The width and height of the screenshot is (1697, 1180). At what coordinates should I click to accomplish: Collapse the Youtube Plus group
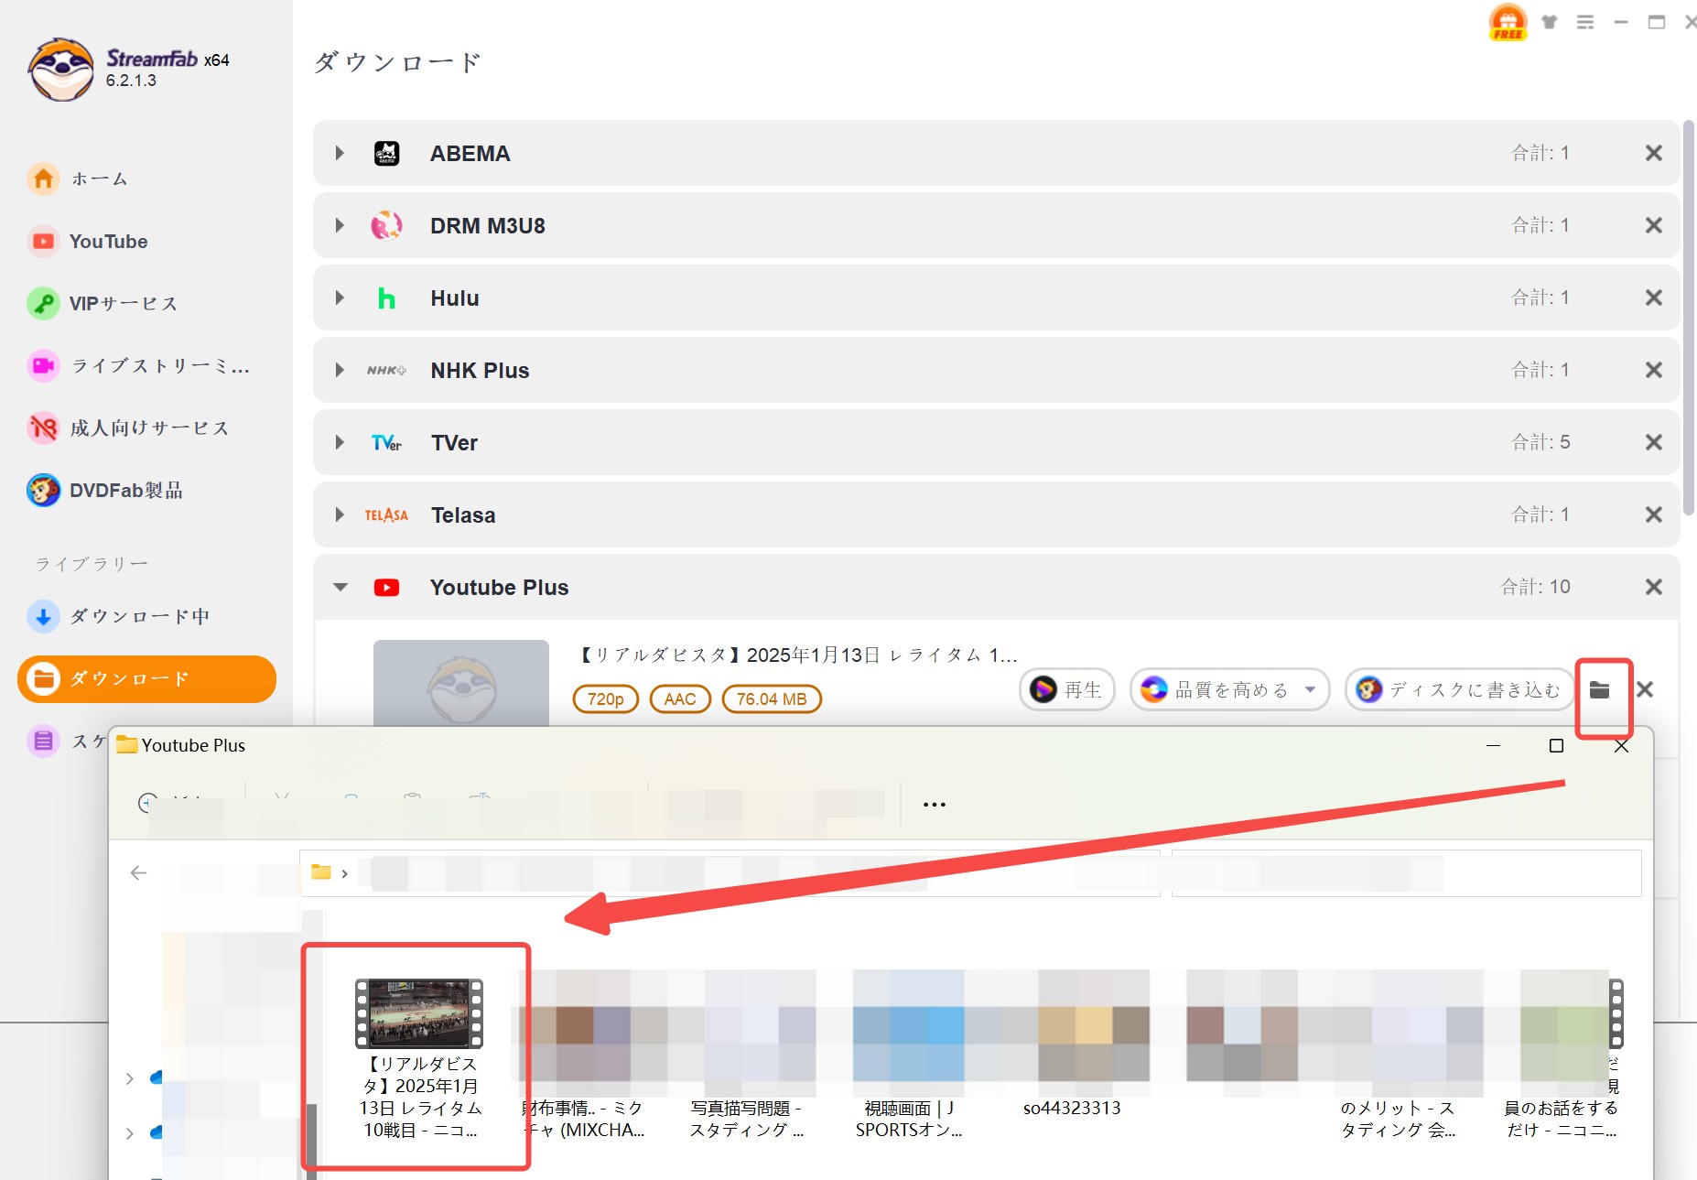tap(340, 587)
